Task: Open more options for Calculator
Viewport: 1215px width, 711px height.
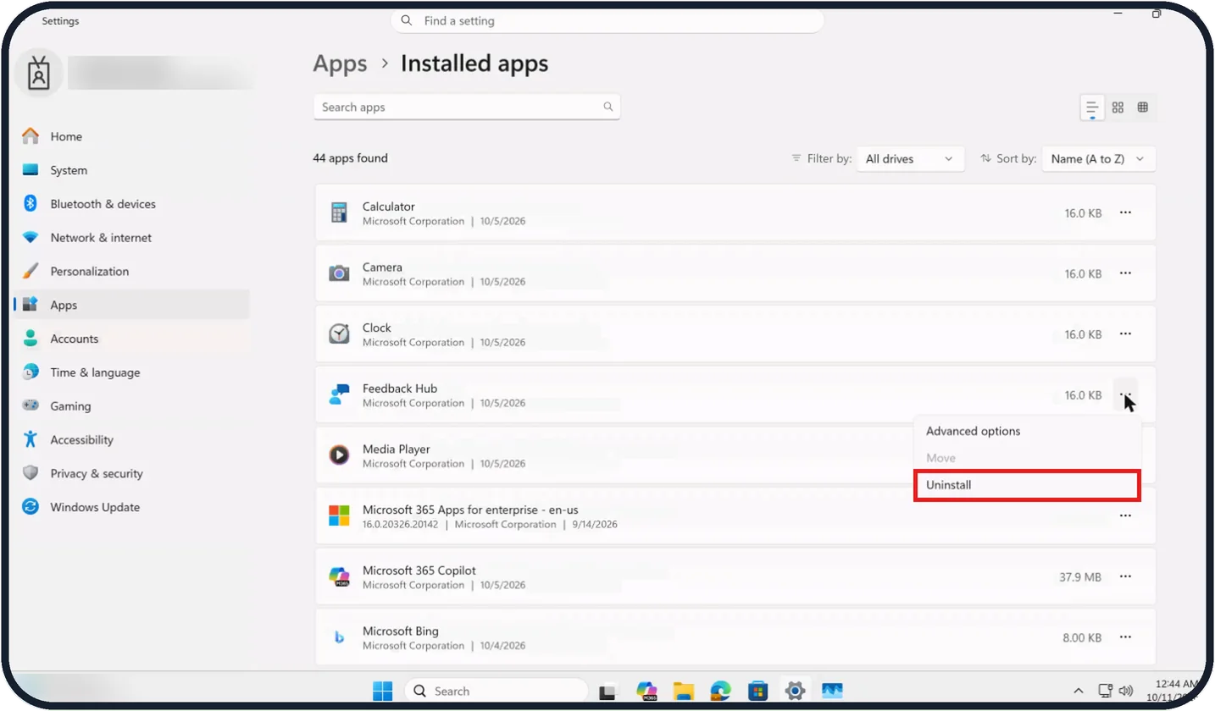Action: 1125,213
